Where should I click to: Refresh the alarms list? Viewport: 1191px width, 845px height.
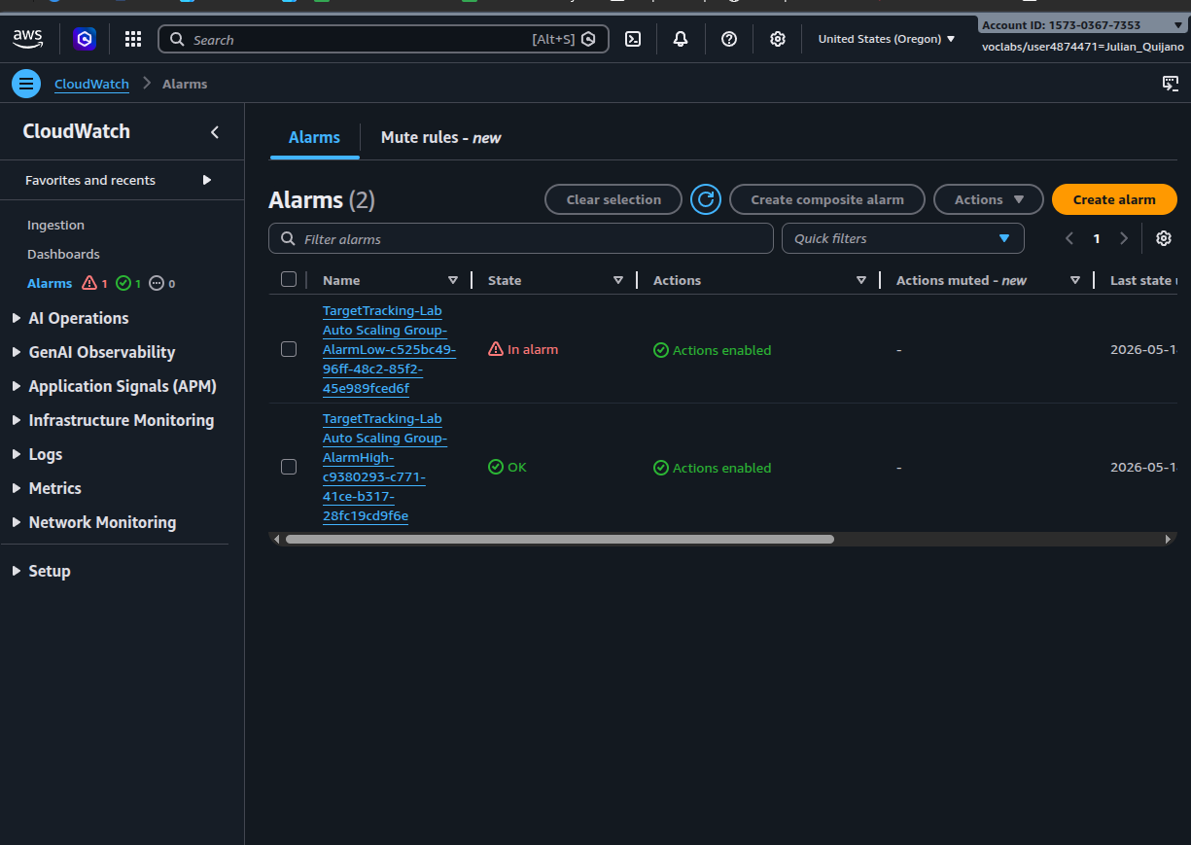pos(706,199)
